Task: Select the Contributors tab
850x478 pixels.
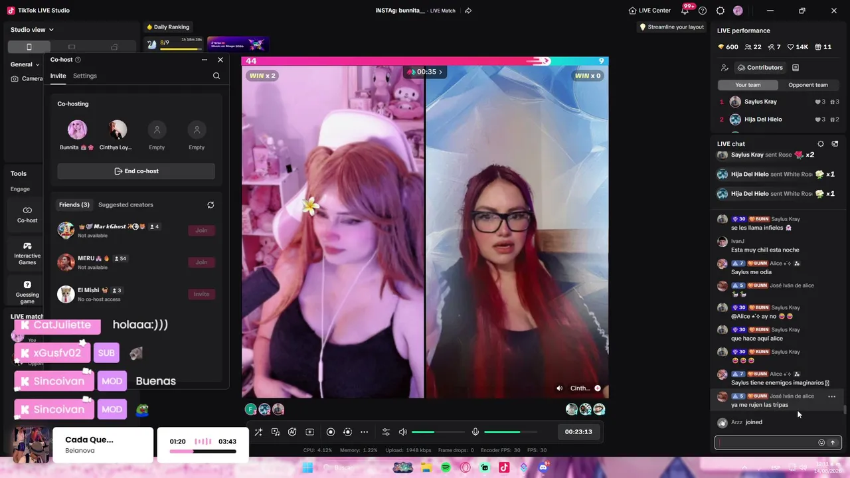Action: tap(760, 68)
